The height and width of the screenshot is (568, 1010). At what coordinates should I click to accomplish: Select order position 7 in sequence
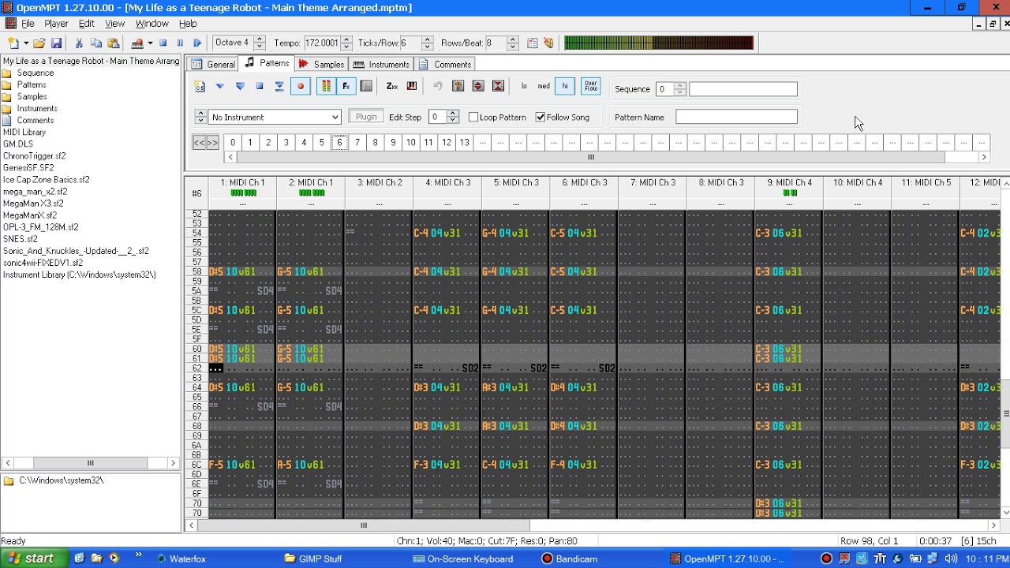pyautogui.click(x=357, y=143)
